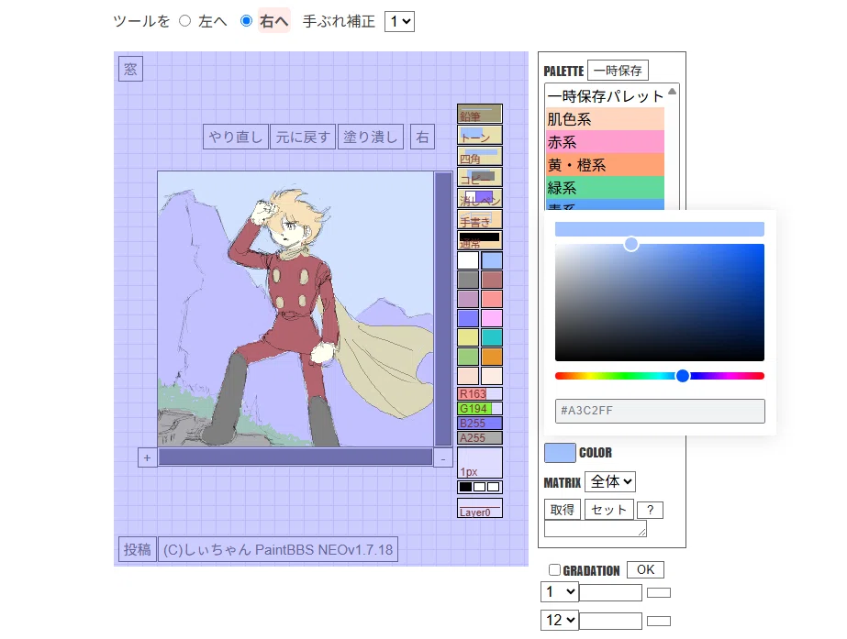
Task: Pick the periwinkle blue color swatch
Action: (x=468, y=318)
